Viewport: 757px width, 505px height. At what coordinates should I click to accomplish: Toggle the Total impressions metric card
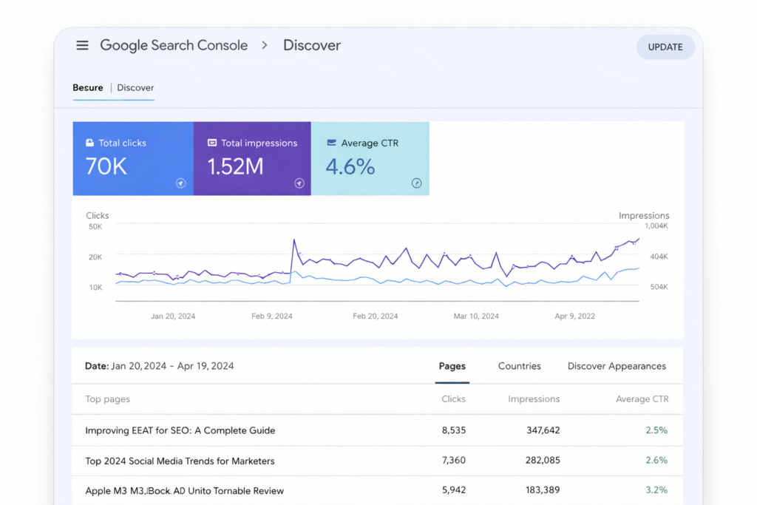click(x=252, y=159)
